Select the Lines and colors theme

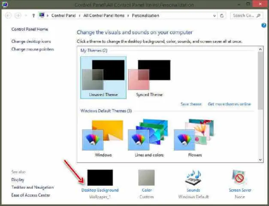pos(149,138)
